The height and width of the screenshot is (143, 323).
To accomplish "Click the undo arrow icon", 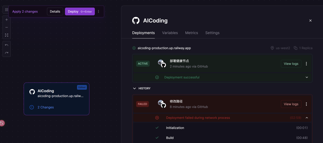I will click(x=7, y=45).
